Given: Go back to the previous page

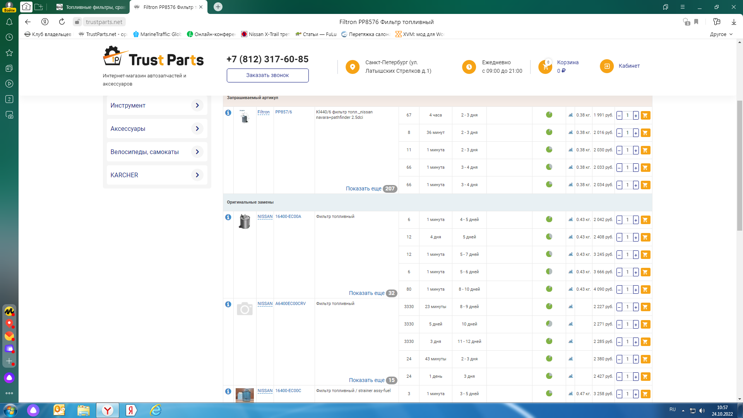Looking at the screenshot, I should [x=28, y=22].
